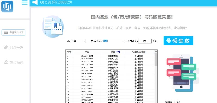This screenshot has width=217, height=103.
Task: Click the QQ交流群513008520 notice text
Action: [x=56, y=2]
